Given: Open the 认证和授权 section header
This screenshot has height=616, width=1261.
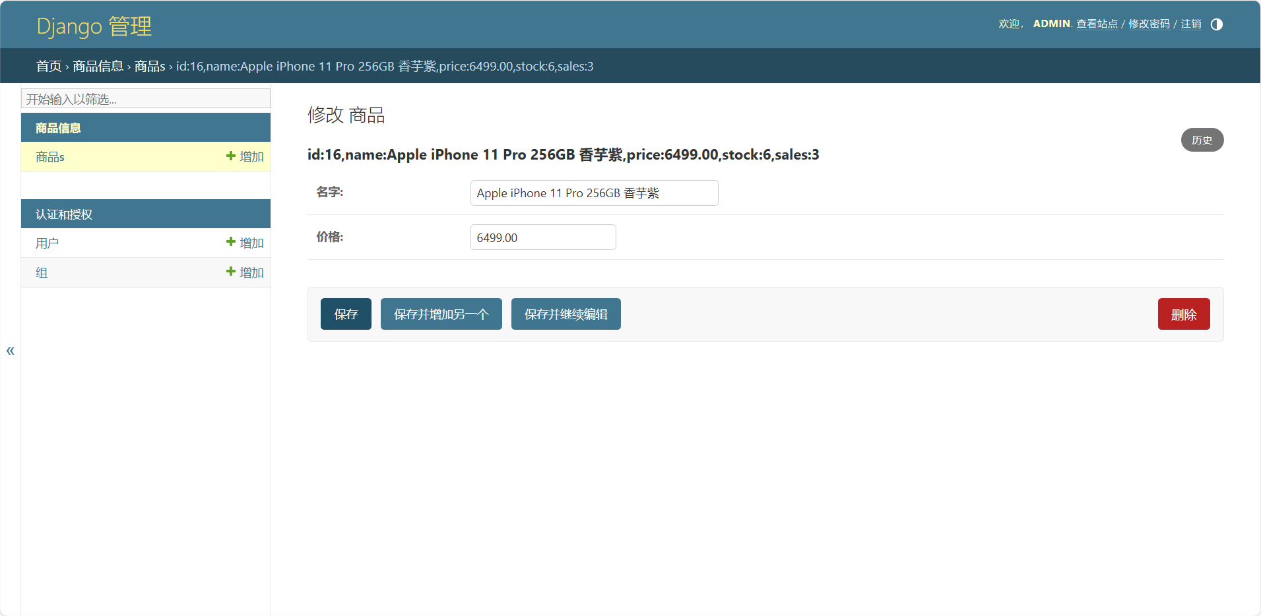Looking at the screenshot, I should [64, 214].
